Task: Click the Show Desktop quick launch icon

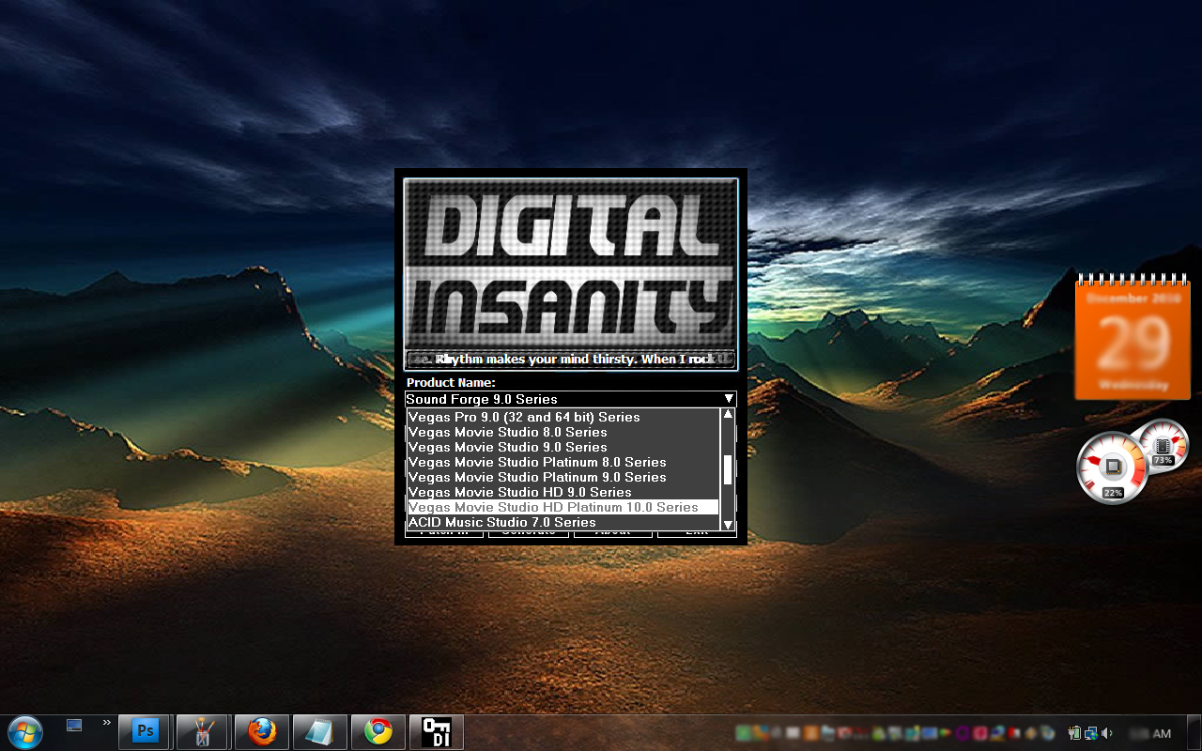Action: click(74, 725)
